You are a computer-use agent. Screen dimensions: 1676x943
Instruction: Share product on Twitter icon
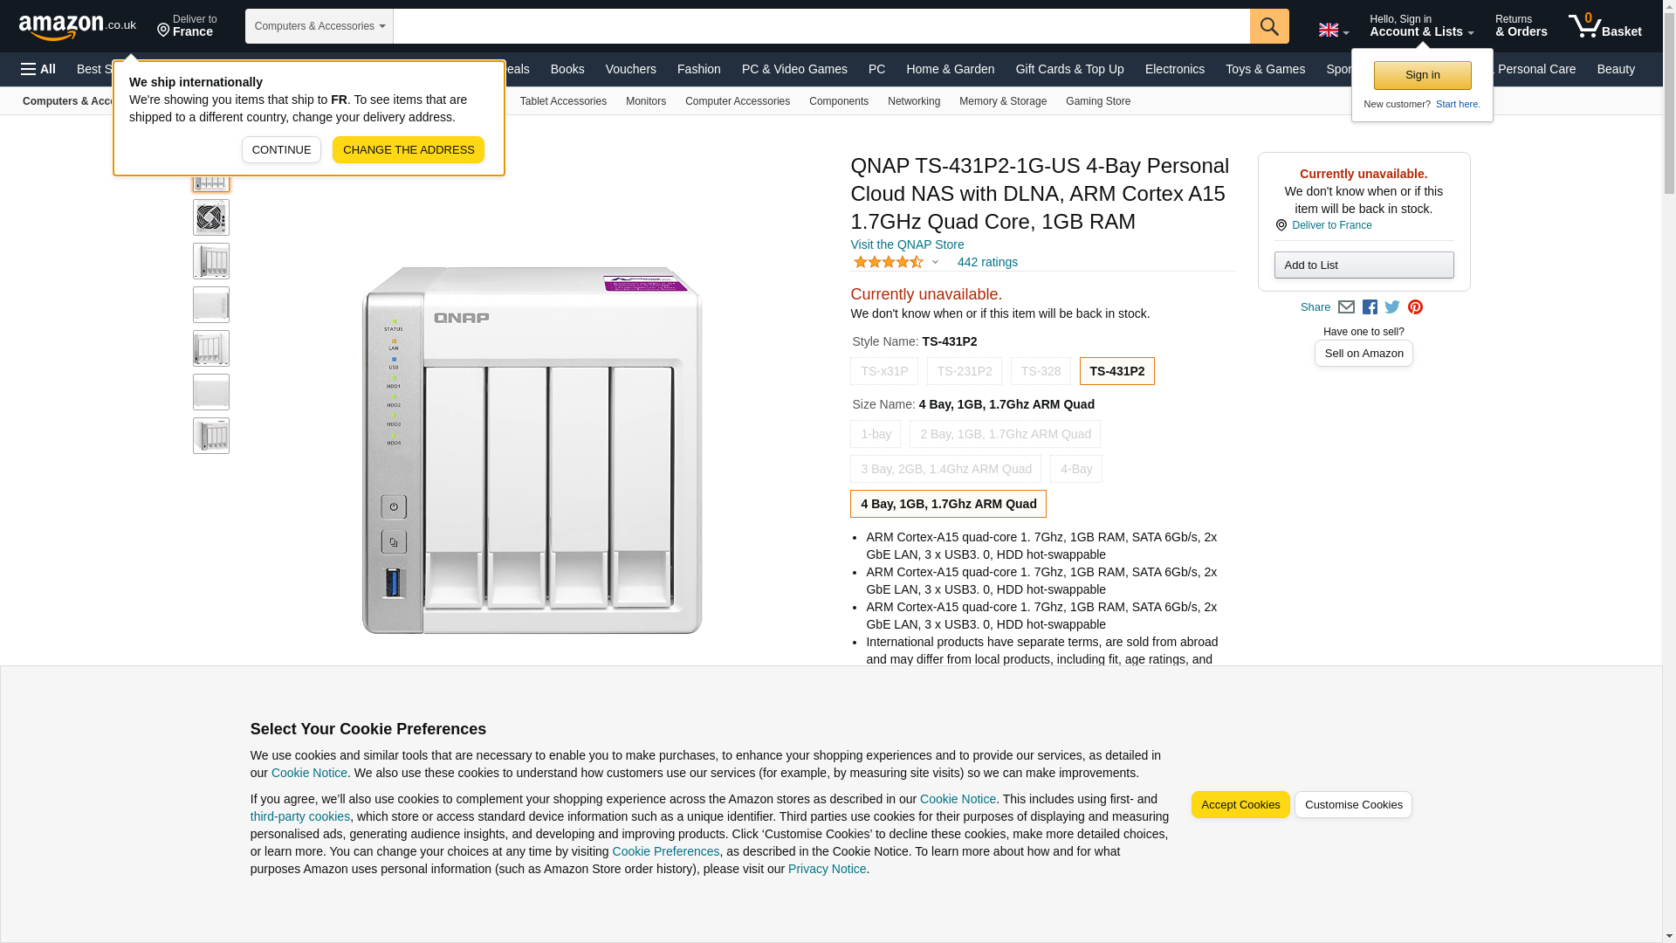click(1392, 307)
